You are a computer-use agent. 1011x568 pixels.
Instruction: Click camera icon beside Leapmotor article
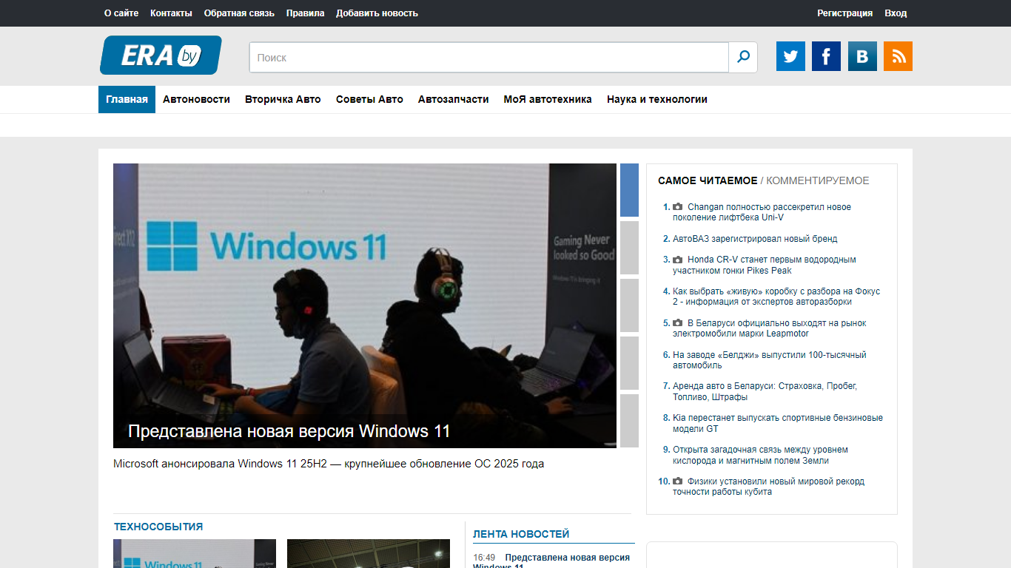[677, 323]
